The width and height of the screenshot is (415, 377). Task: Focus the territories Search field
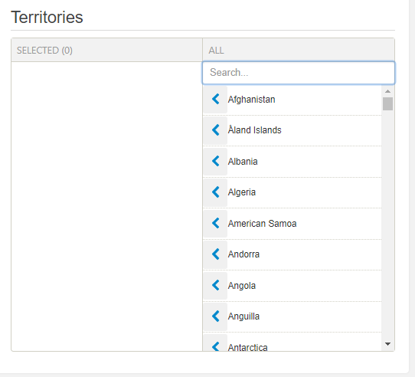(x=299, y=73)
